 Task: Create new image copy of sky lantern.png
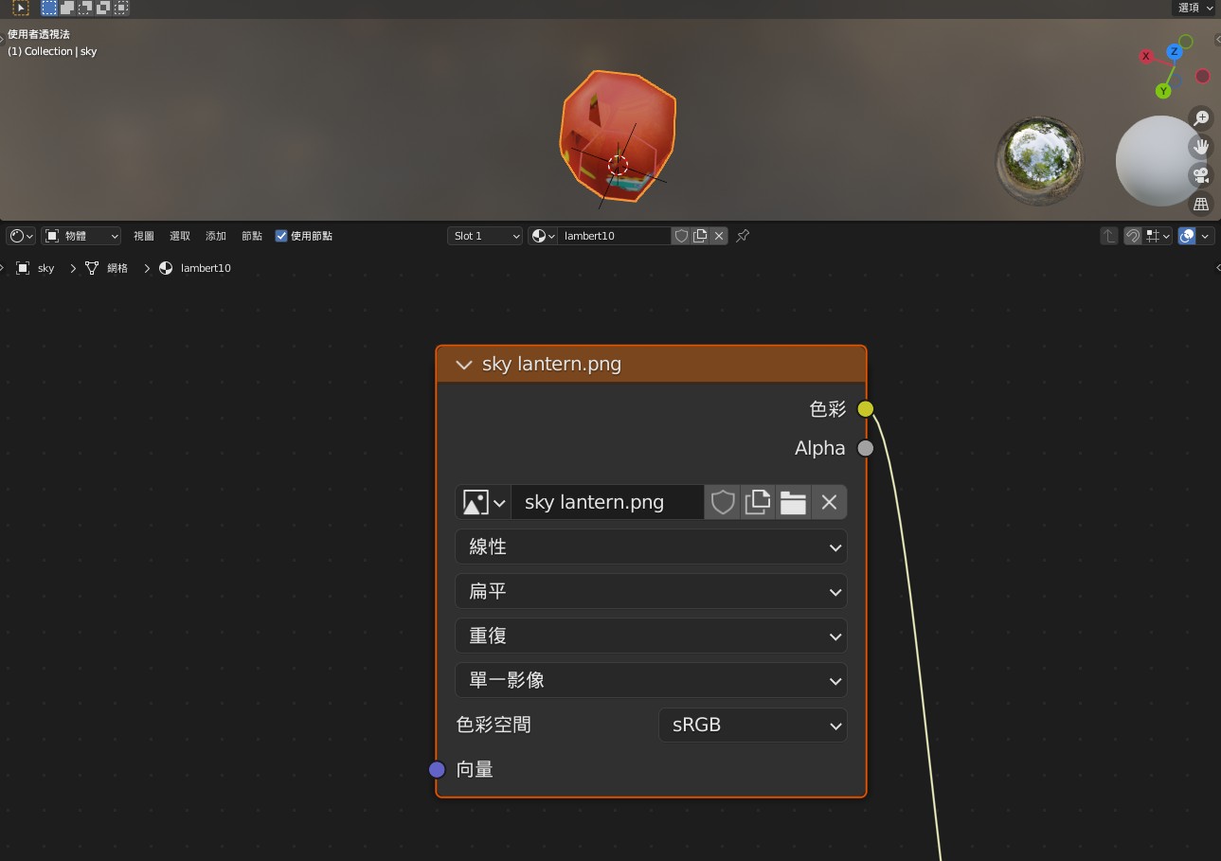758,502
